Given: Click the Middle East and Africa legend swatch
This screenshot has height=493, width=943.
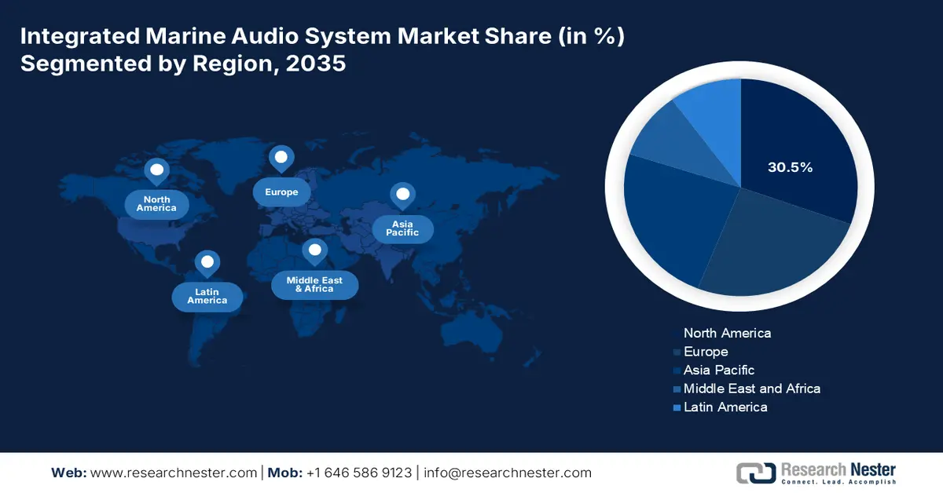Looking at the screenshot, I should [677, 389].
